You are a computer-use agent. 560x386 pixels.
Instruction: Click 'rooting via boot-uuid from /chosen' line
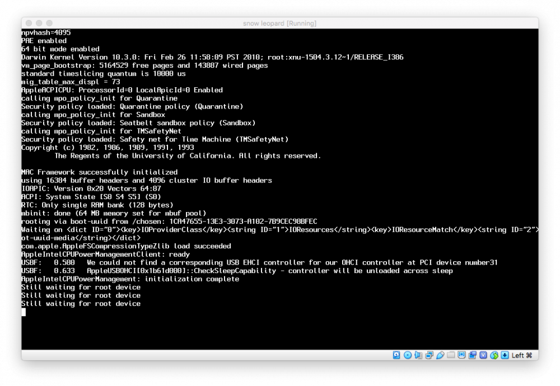(x=169, y=221)
